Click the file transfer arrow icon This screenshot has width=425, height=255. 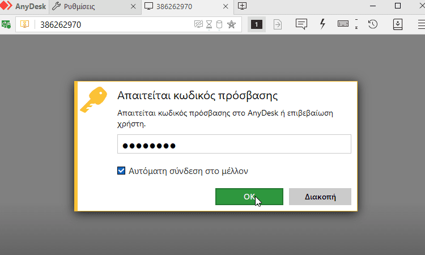coord(278,24)
